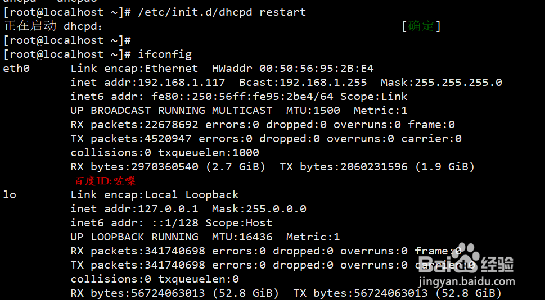Click the lo loopback interface name

click(x=10, y=195)
